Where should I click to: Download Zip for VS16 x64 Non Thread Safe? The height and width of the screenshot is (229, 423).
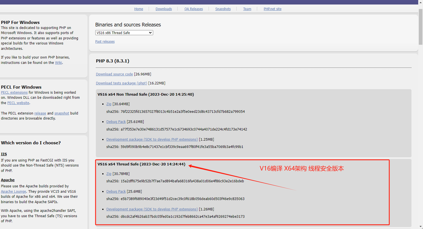coord(109,104)
